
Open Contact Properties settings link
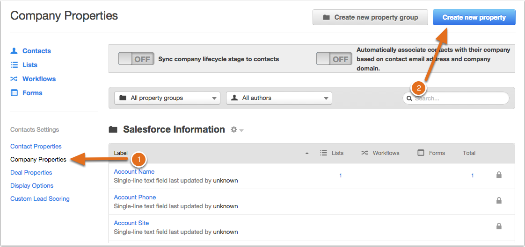pos(36,147)
